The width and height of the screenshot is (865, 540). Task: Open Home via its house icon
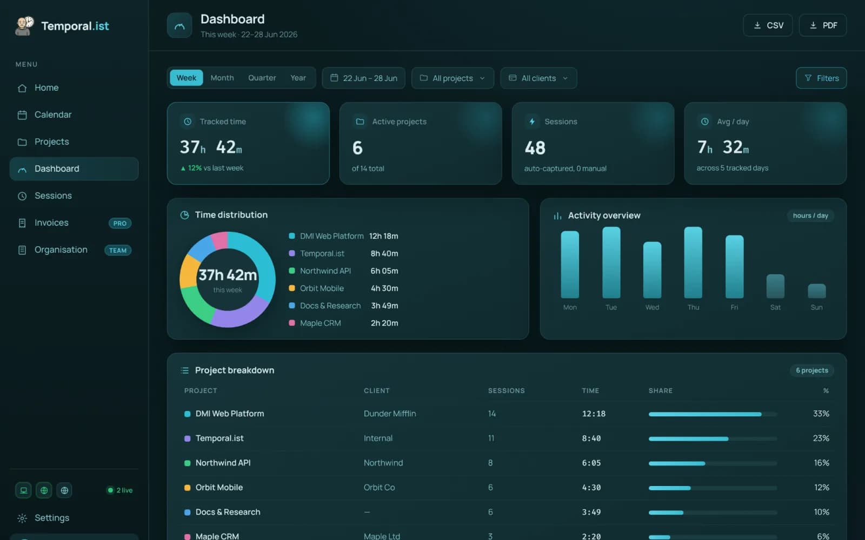22,88
